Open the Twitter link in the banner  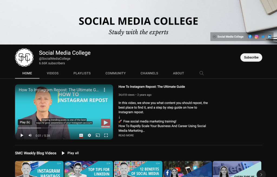pos(263,37)
